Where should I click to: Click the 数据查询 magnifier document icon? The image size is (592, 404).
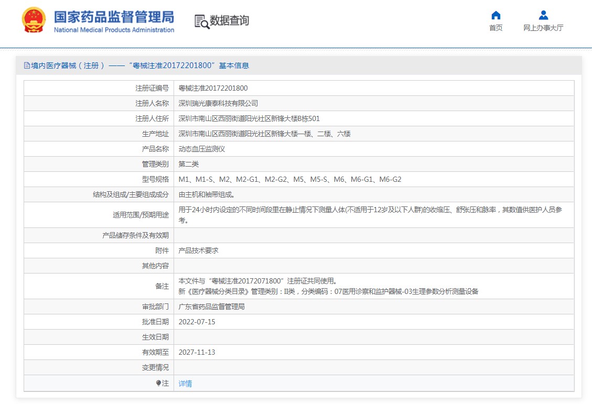click(201, 21)
